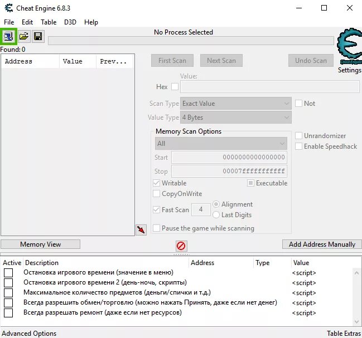Image resolution: width=362 pixels, height=338 pixels.
Task: Click the Next Scan button
Action: (221, 61)
